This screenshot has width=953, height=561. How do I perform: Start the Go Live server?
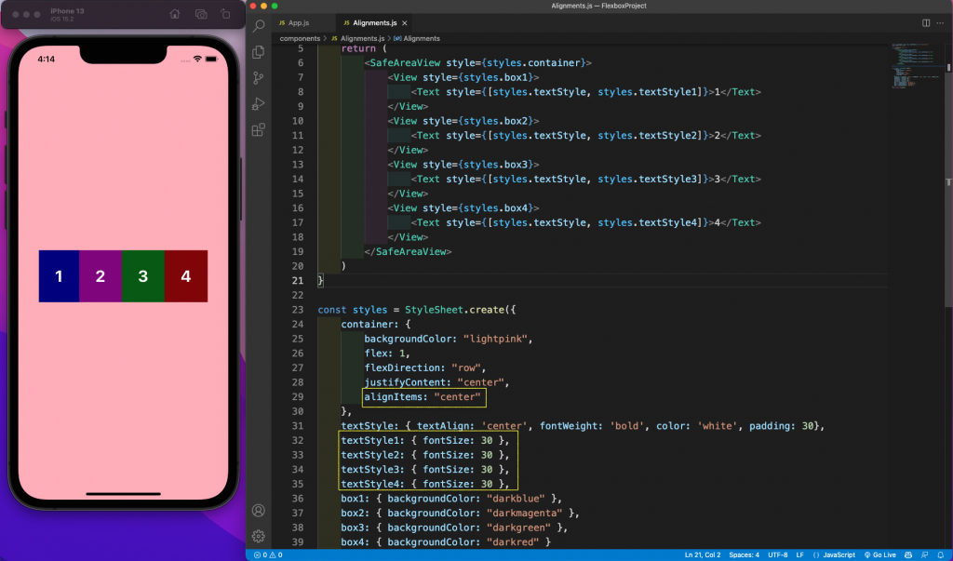pos(880,554)
